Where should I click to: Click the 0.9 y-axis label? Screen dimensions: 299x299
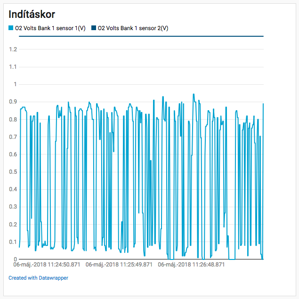coord(13,102)
